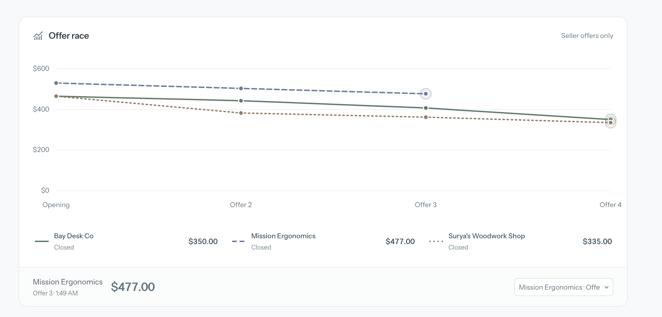This screenshot has height=317, width=662.
Task: Click the Mission Ergonomics footer name
Action: [x=68, y=282]
